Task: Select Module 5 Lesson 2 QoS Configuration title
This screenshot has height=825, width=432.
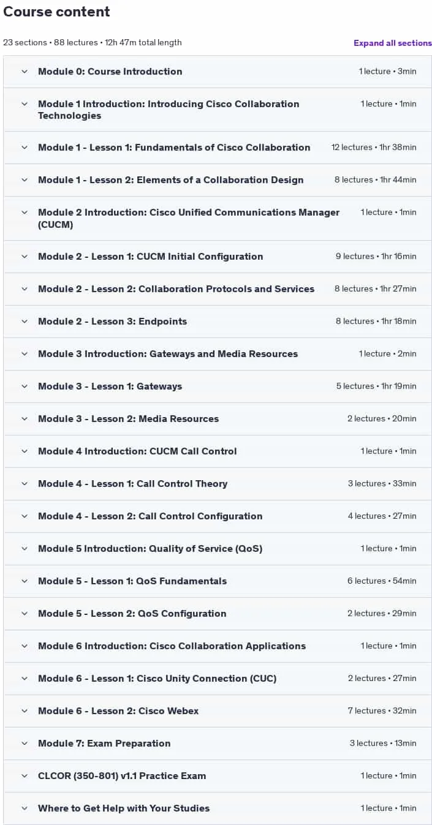Action: click(x=132, y=614)
